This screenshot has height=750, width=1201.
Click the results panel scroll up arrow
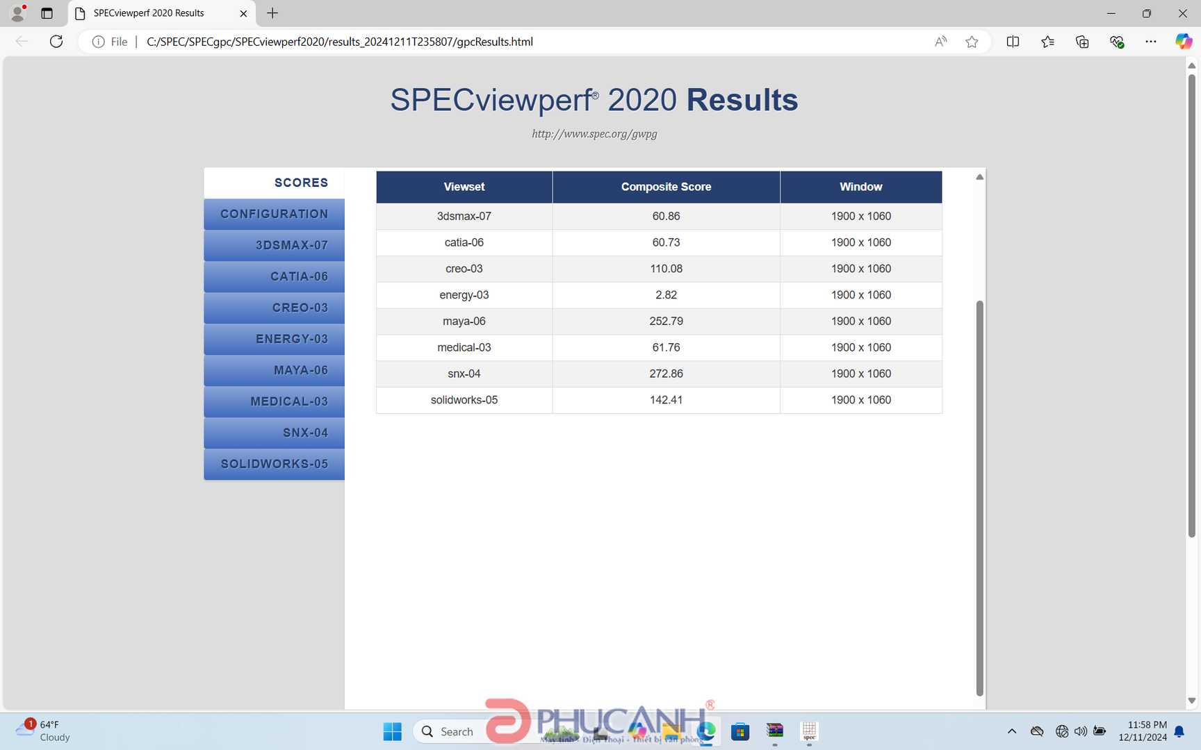point(980,177)
